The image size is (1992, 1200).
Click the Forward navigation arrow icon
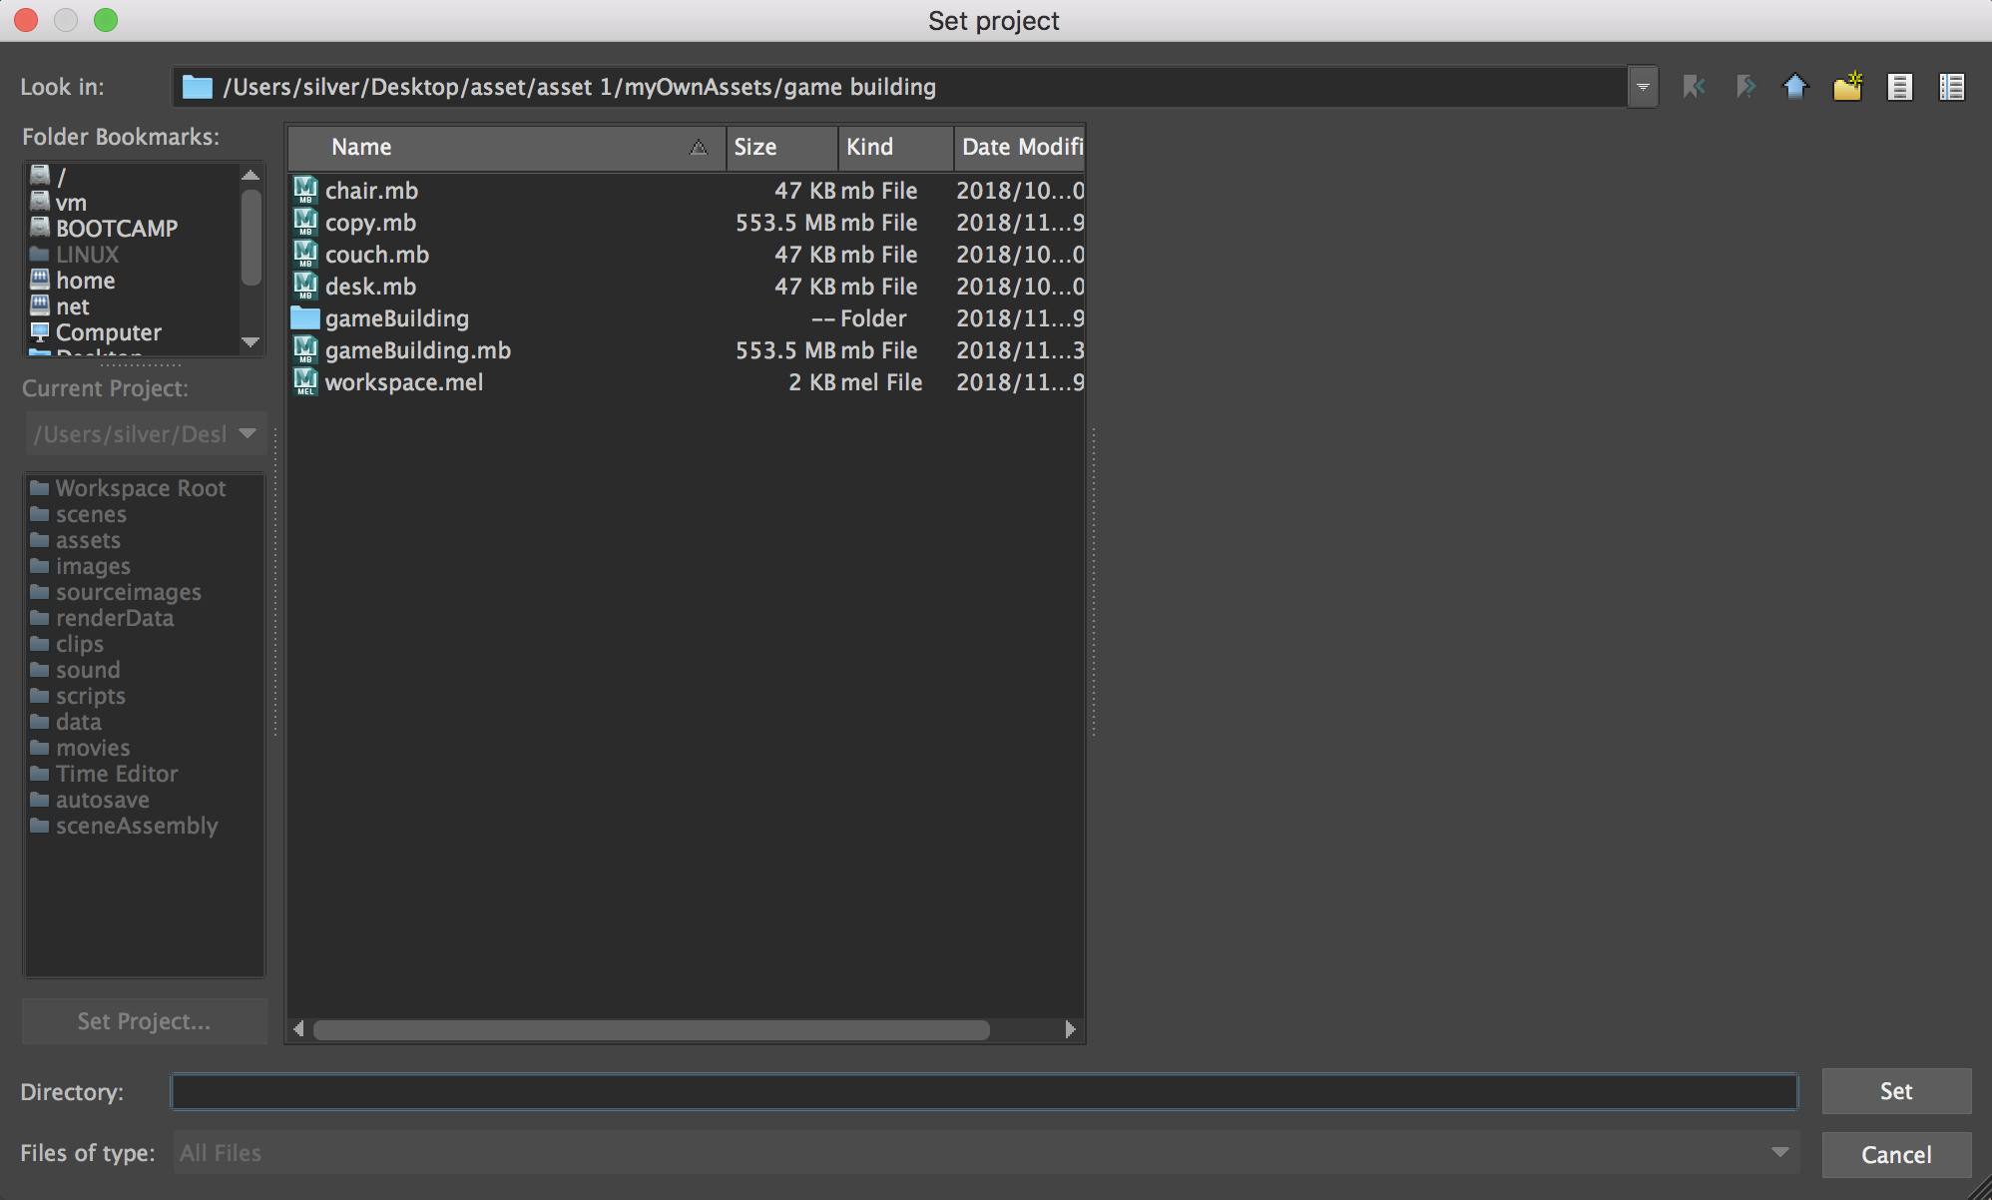click(1744, 87)
